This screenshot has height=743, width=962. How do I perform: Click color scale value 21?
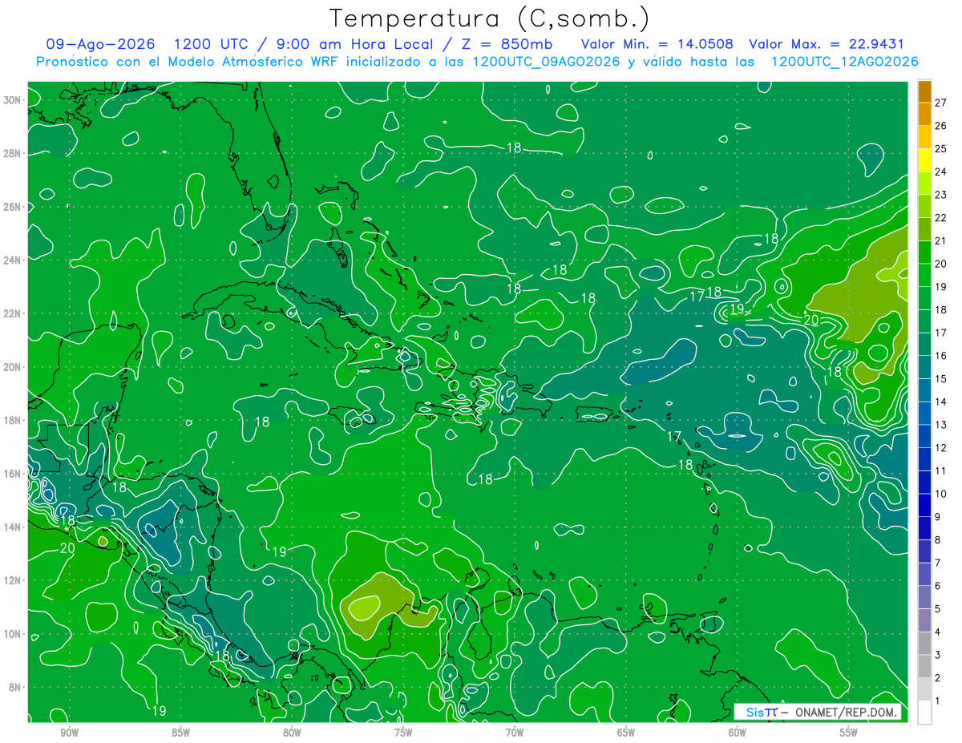coord(940,241)
